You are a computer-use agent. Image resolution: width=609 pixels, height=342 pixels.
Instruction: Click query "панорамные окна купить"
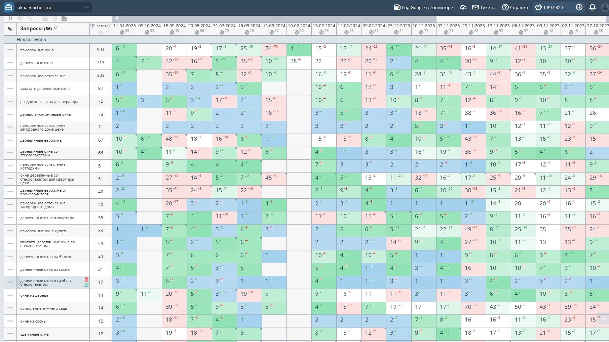[x=44, y=231]
